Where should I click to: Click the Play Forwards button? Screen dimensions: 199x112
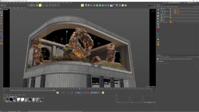click(67, 93)
